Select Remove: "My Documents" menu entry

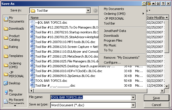point(122,58)
